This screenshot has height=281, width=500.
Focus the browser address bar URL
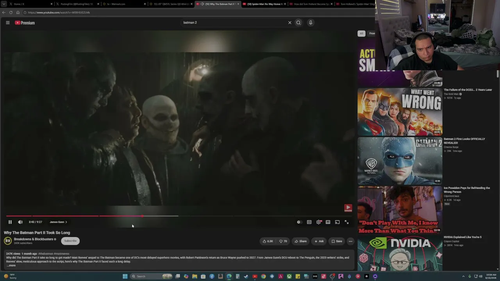pos(59,12)
